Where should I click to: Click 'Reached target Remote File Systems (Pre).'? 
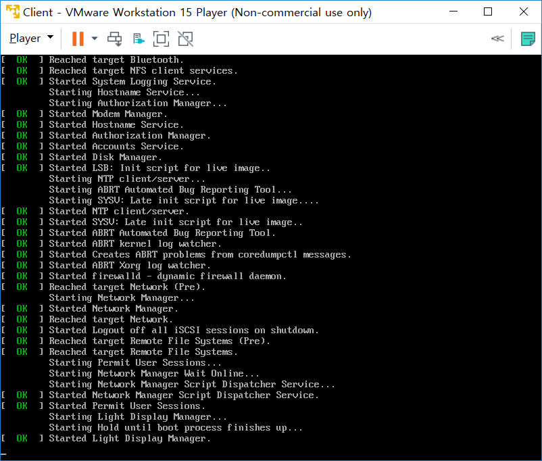tap(159, 341)
